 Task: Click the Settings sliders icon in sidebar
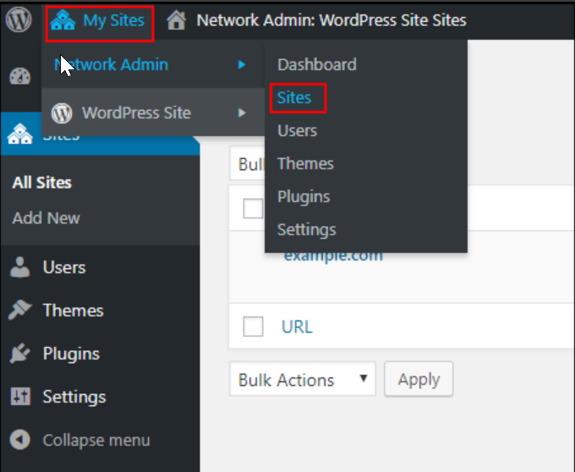coord(19,397)
